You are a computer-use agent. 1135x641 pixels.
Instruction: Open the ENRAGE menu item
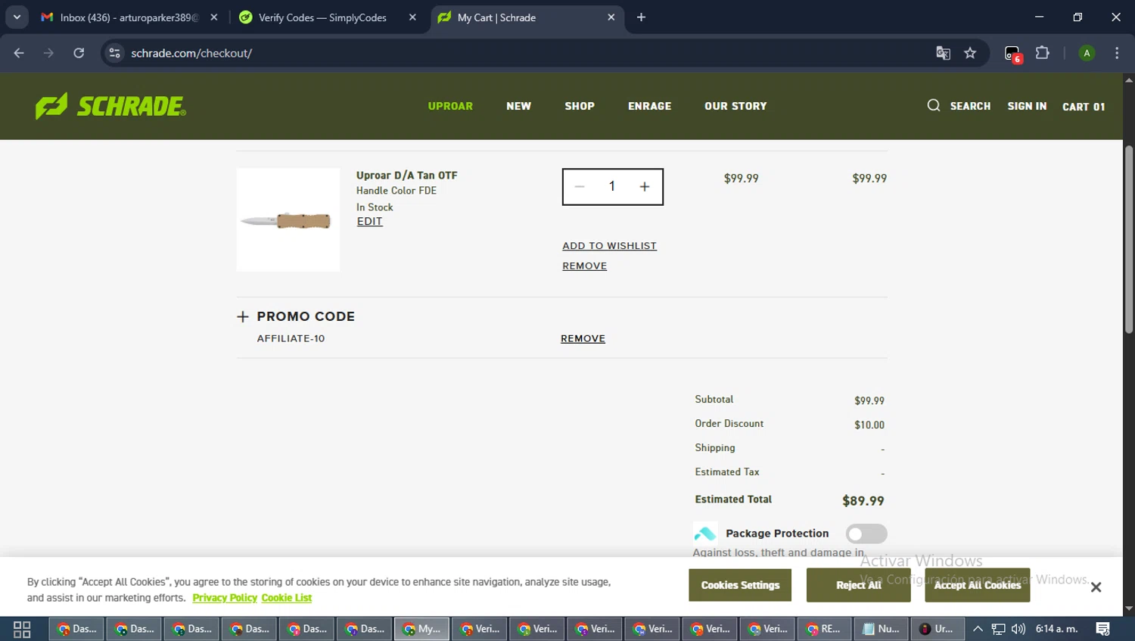click(649, 106)
